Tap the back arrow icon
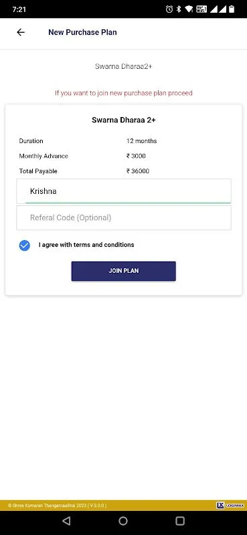This screenshot has height=535, width=247. [x=21, y=32]
